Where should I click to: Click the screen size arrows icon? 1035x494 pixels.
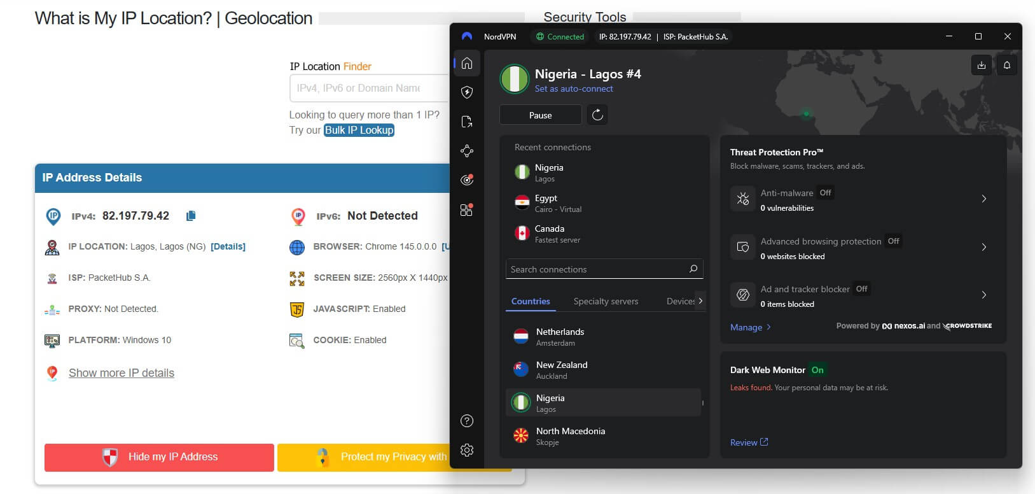tap(297, 278)
